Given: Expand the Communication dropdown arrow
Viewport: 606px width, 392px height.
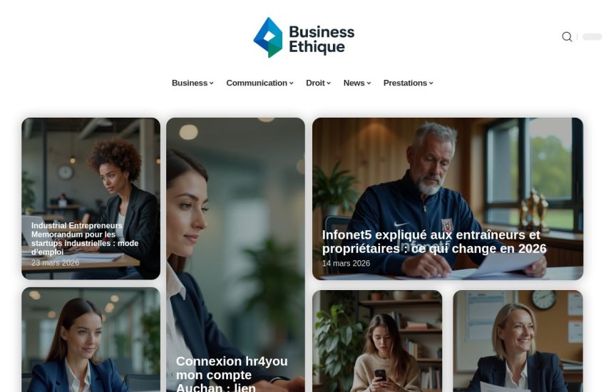Looking at the screenshot, I should [292, 83].
